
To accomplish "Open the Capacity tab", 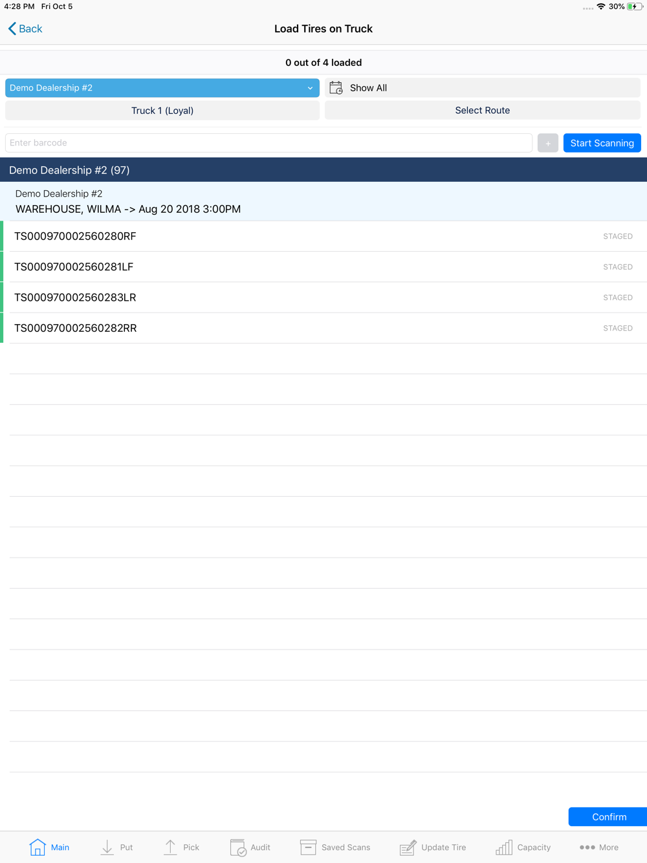I will pyautogui.click(x=523, y=847).
